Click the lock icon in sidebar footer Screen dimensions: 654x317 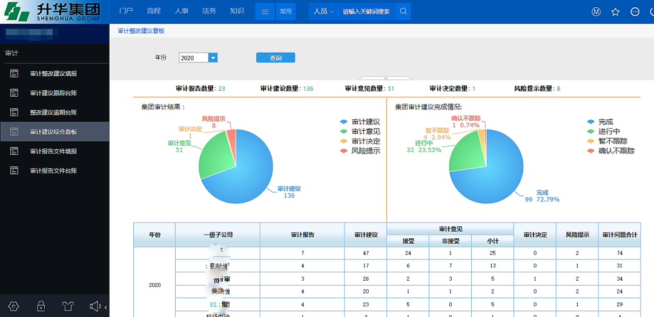tap(41, 306)
